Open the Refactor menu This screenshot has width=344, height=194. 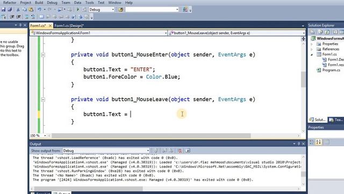(x=10, y=3)
